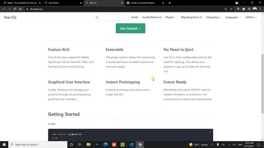Open Photoshop from the taskbar

pos(97,144)
